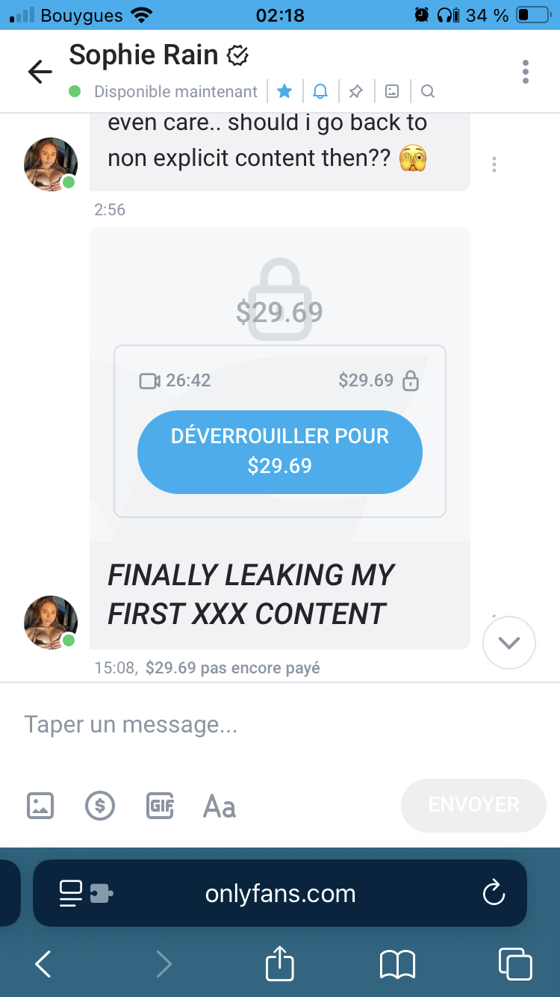The width and height of the screenshot is (560, 997).
Task: Open the message options dots beside first message
Action: click(x=494, y=165)
